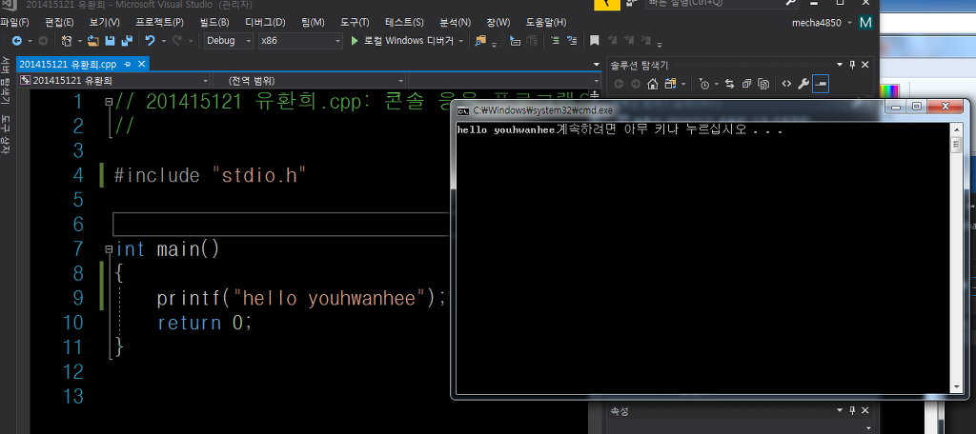Collapse the main() function at line 7

pos(109,249)
